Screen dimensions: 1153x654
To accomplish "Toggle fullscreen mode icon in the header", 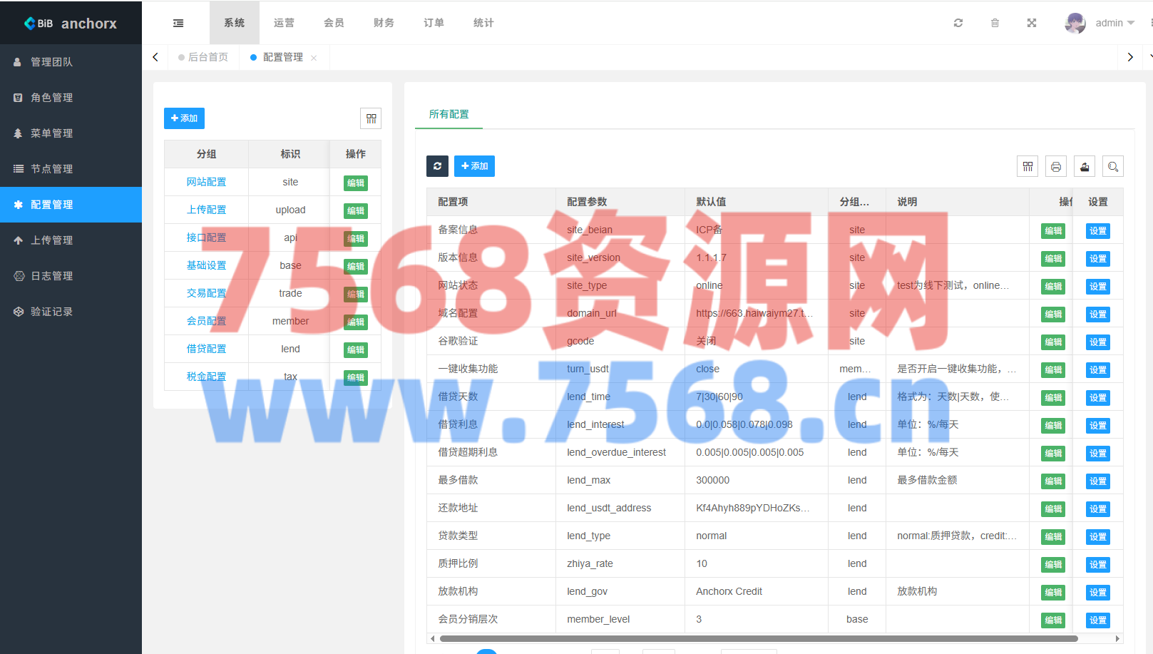I will pos(1031,23).
